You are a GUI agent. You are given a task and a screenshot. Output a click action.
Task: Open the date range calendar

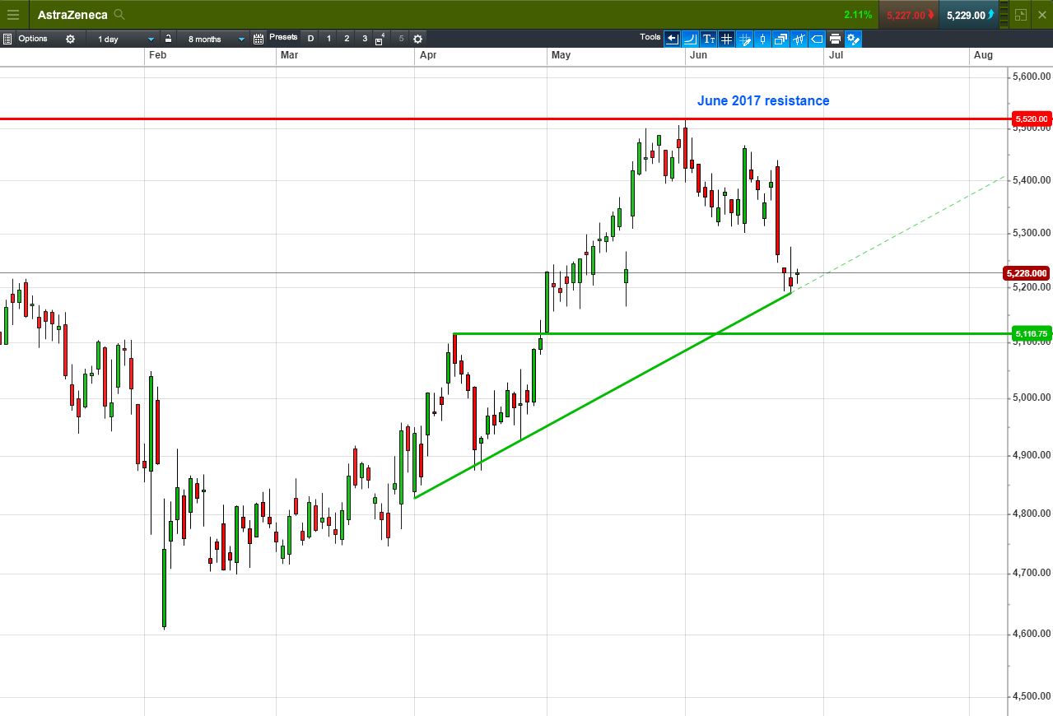click(259, 39)
